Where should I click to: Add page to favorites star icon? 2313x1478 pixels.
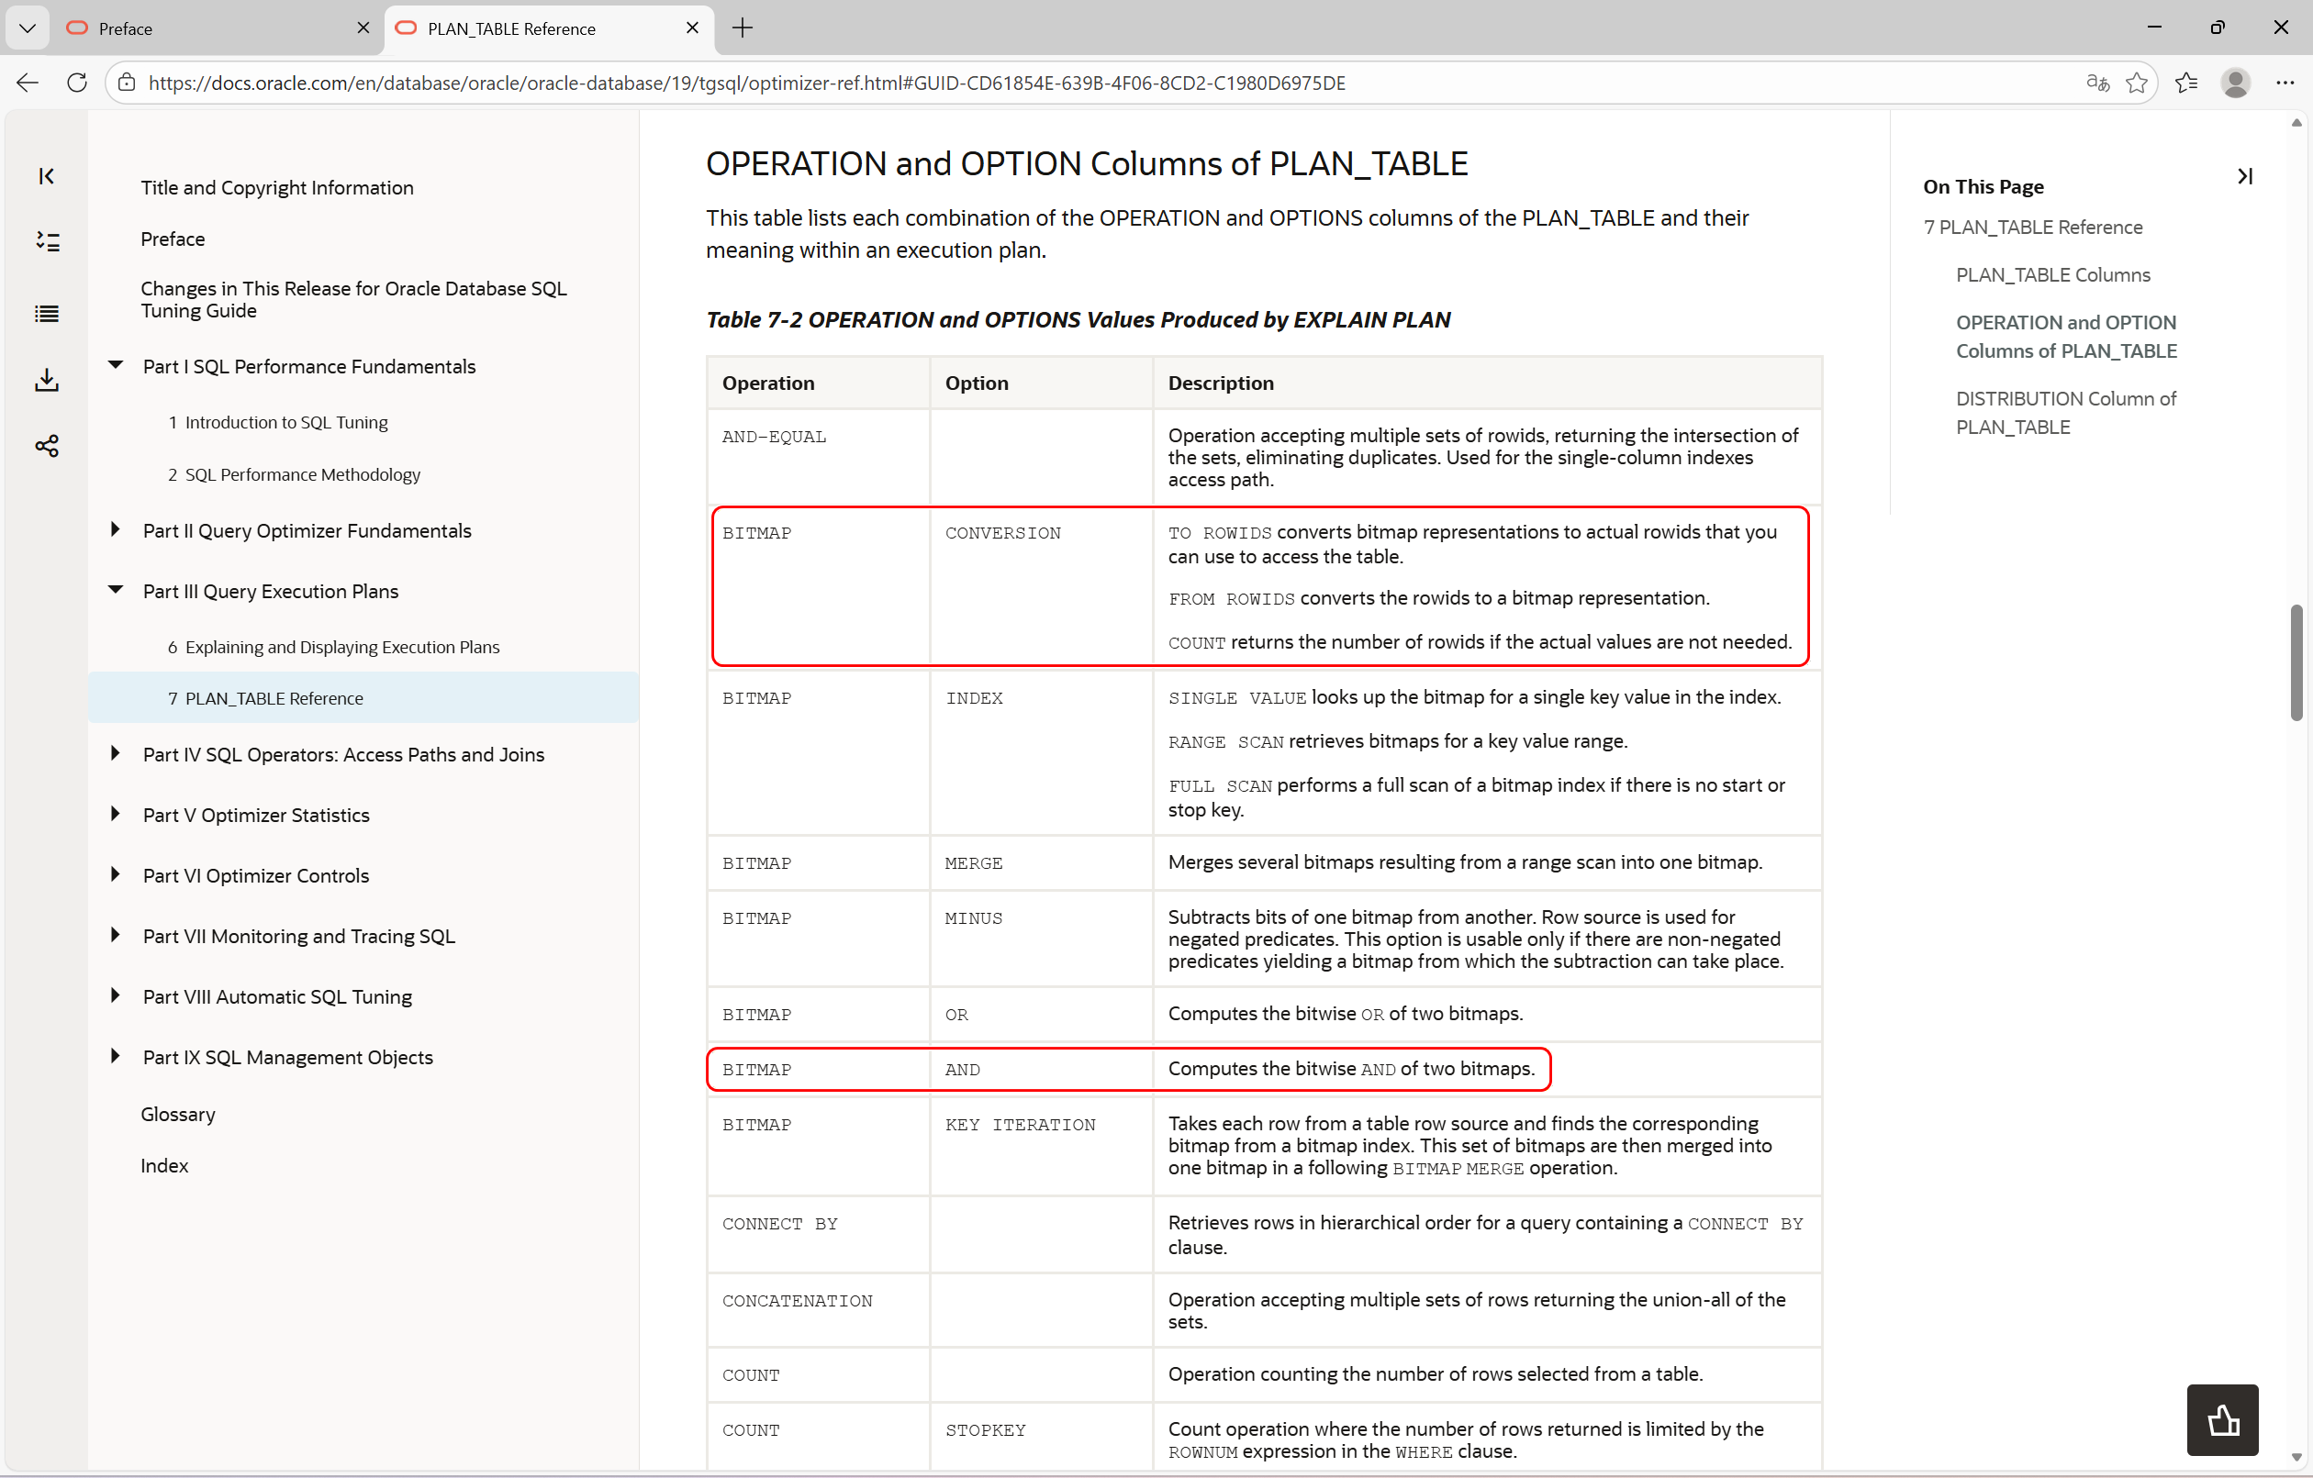pos(2135,83)
